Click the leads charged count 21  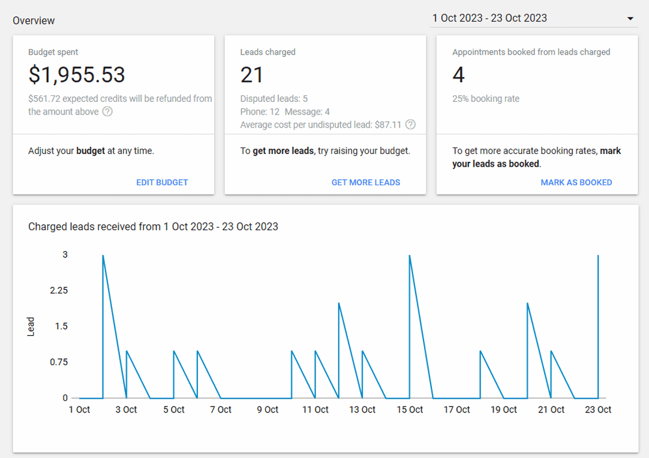tap(251, 75)
